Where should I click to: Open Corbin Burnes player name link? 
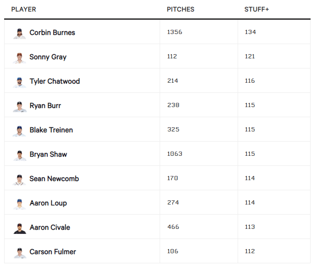coord(52,33)
